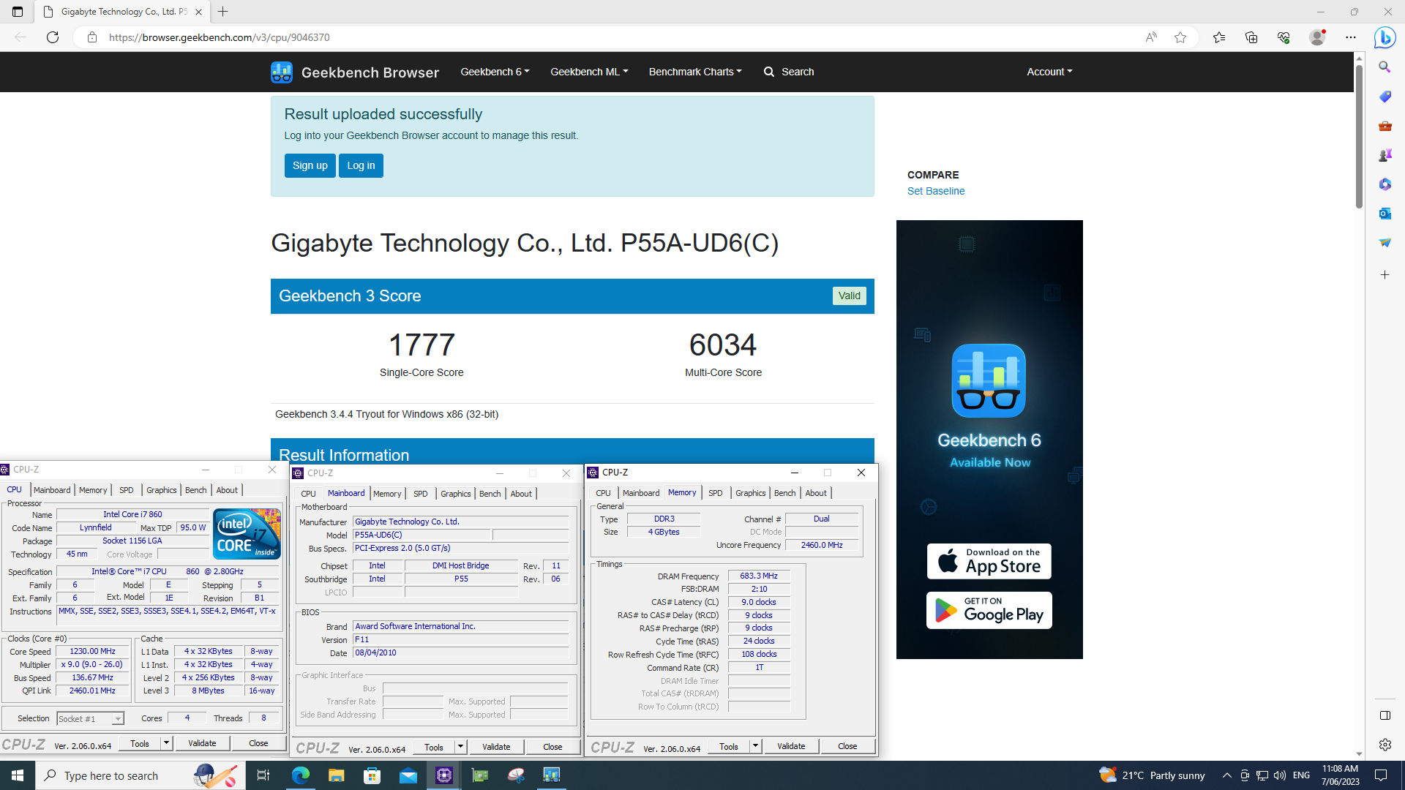The width and height of the screenshot is (1405, 790).
Task: Open Microsoft Store from taskbar
Action: point(372,775)
